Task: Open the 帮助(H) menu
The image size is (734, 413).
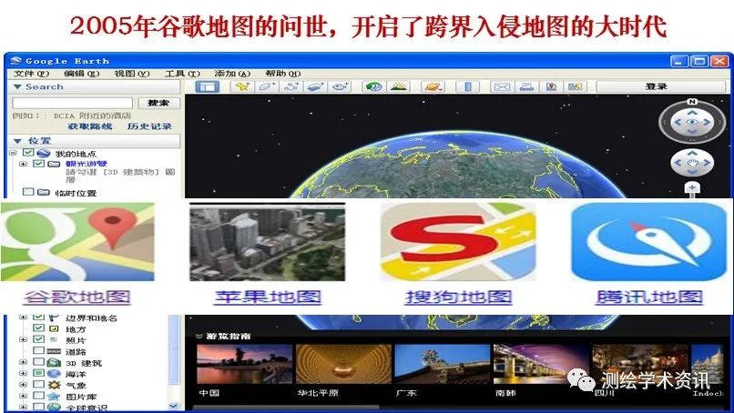Action: pyautogui.click(x=282, y=74)
